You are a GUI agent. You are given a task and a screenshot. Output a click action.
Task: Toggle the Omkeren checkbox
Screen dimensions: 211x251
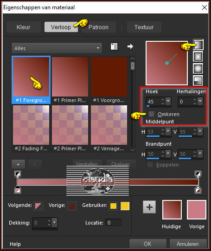(151, 114)
